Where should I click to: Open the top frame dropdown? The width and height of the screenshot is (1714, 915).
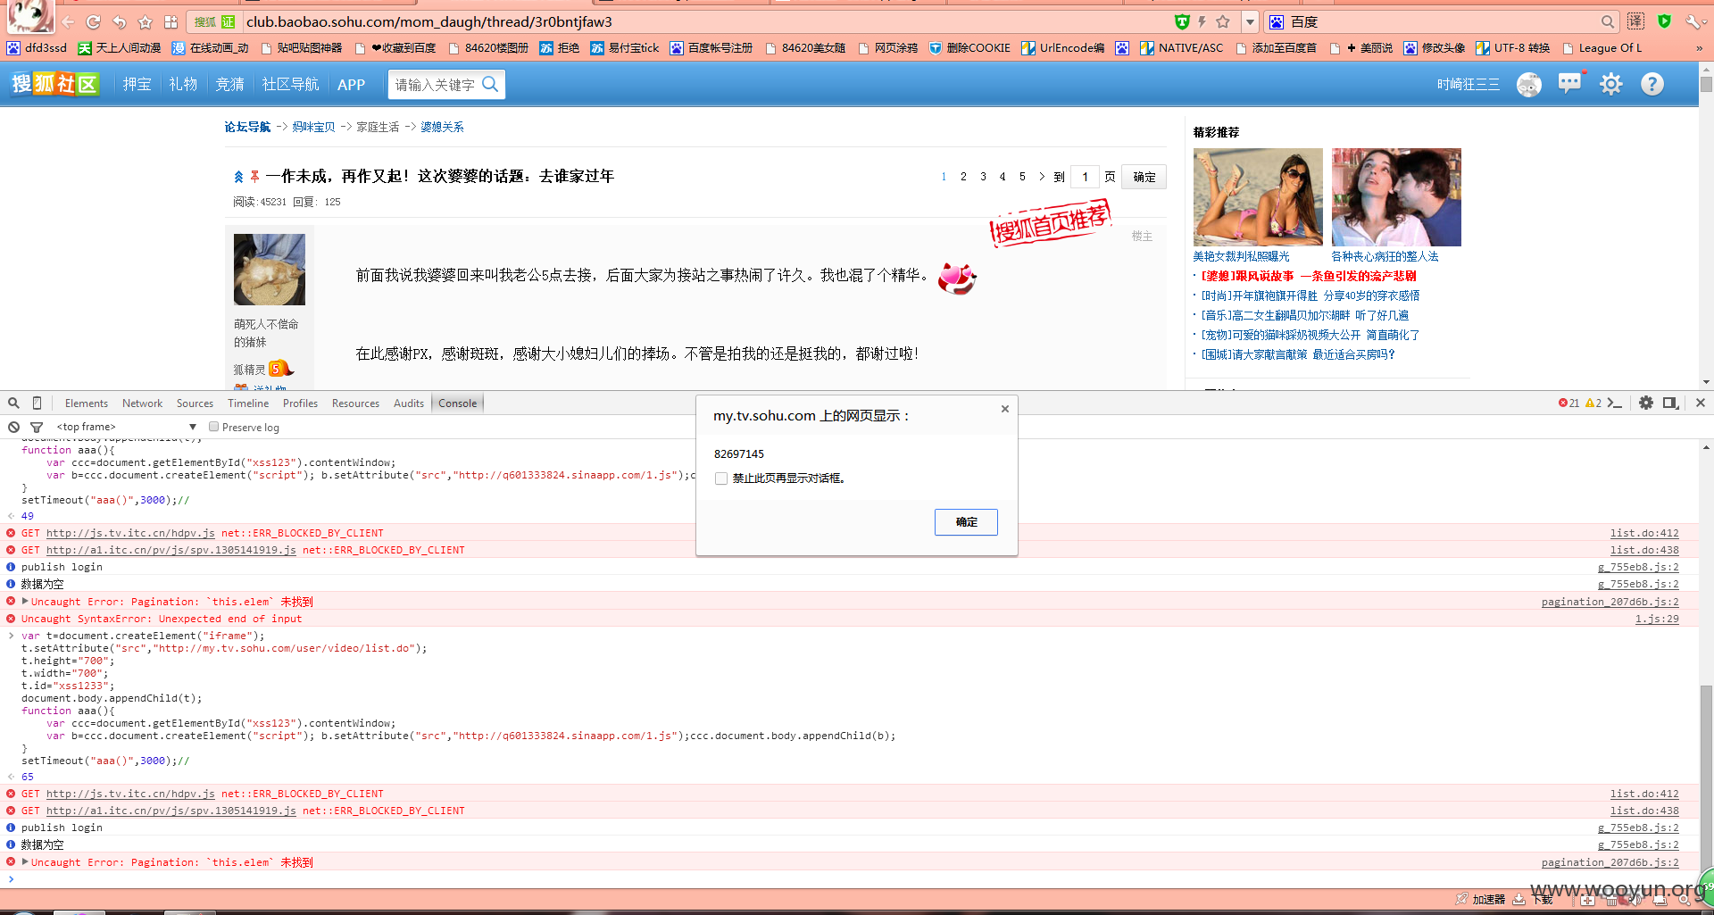(127, 428)
